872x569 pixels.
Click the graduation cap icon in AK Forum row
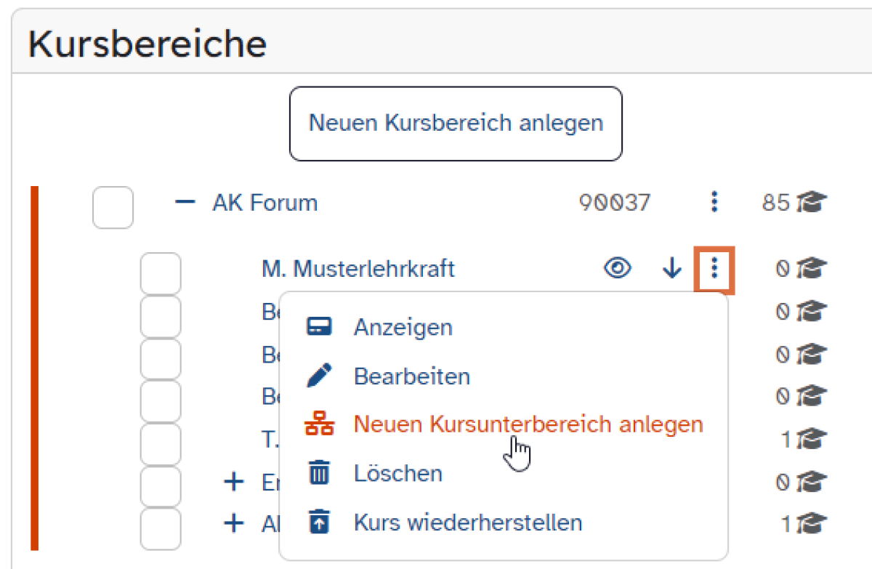811,202
